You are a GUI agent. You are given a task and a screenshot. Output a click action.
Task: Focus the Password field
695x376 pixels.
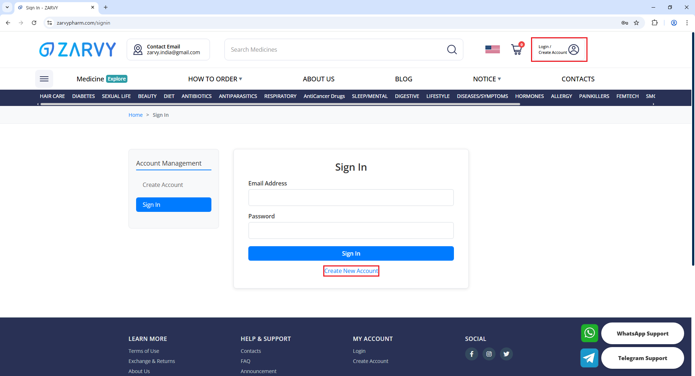pos(351,231)
